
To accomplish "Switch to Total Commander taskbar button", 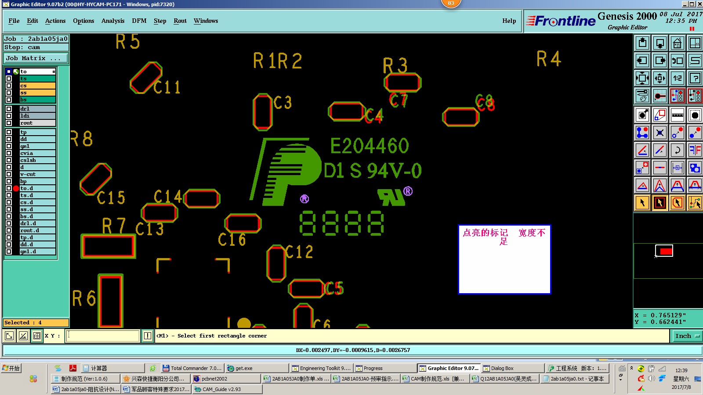I will 192,368.
